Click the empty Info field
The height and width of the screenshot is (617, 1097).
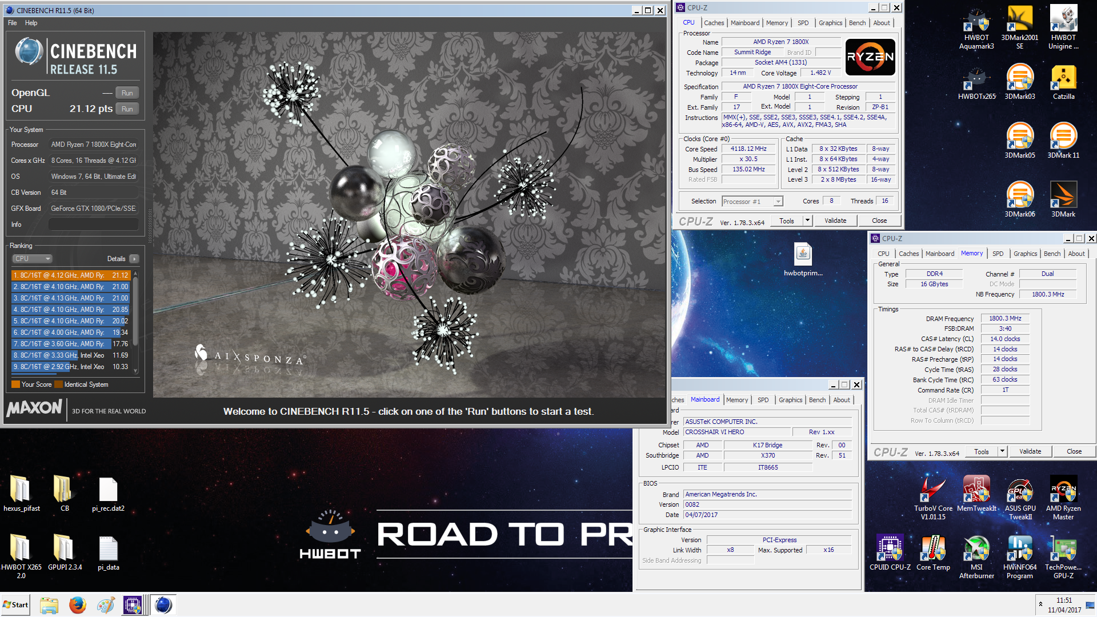tap(94, 225)
